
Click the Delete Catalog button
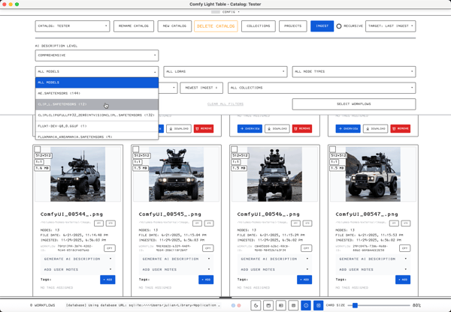216,26
